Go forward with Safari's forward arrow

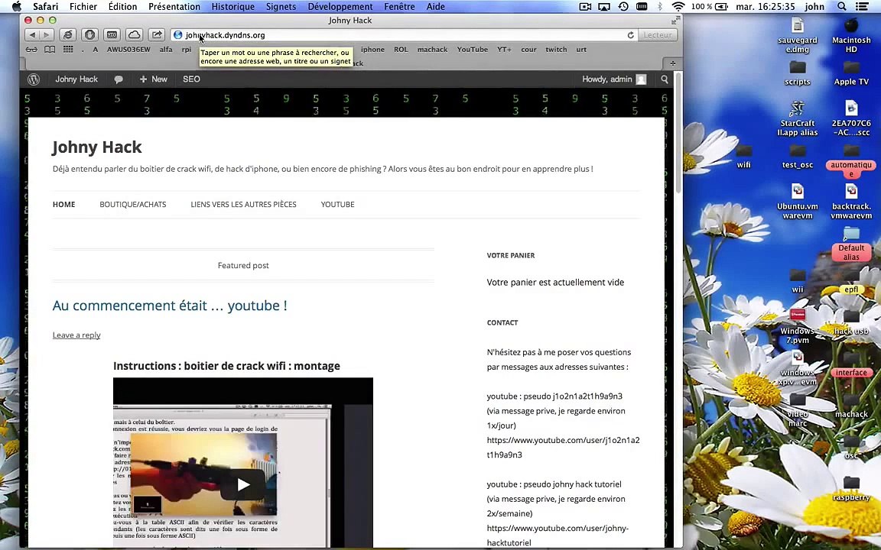(47, 35)
